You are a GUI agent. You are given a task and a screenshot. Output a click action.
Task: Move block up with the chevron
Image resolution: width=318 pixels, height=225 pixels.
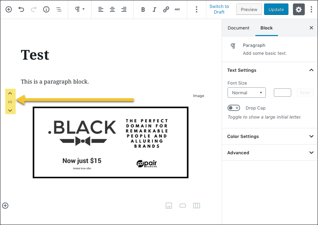pyautogui.click(x=10, y=93)
